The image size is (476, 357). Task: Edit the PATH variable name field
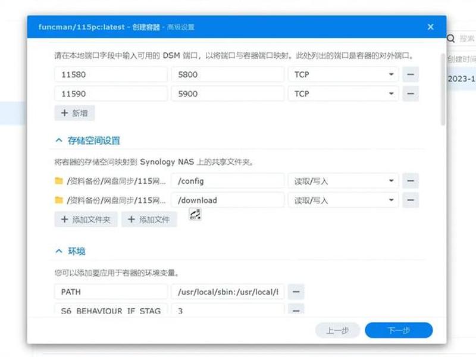[x=111, y=292]
